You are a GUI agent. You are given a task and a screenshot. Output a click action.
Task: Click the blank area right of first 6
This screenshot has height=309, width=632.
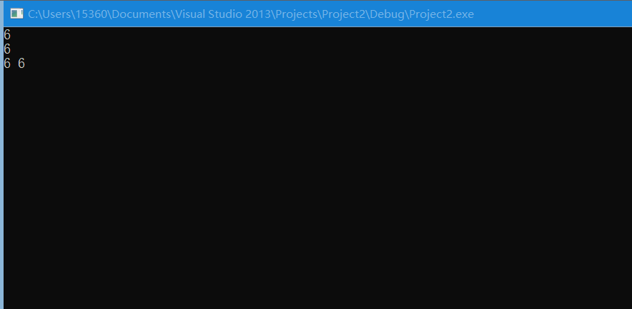[x=321, y=35]
